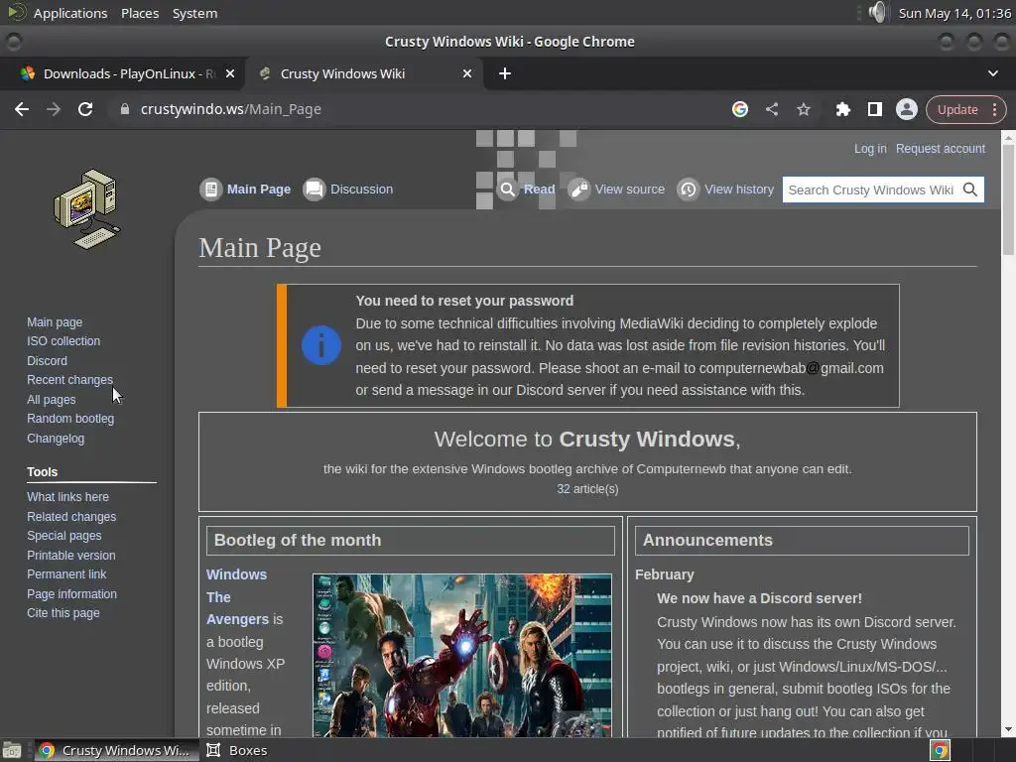Select the Crusty Windows Wiki tab
Screen dimensions: 1016x762
click(364, 73)
